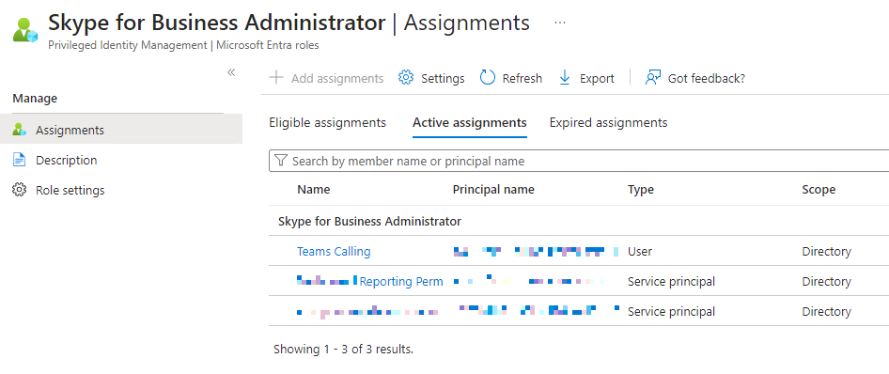The height and width of the screenshot is (374, 889).
Task: Select the Active assignments tab
Action: 470,122
